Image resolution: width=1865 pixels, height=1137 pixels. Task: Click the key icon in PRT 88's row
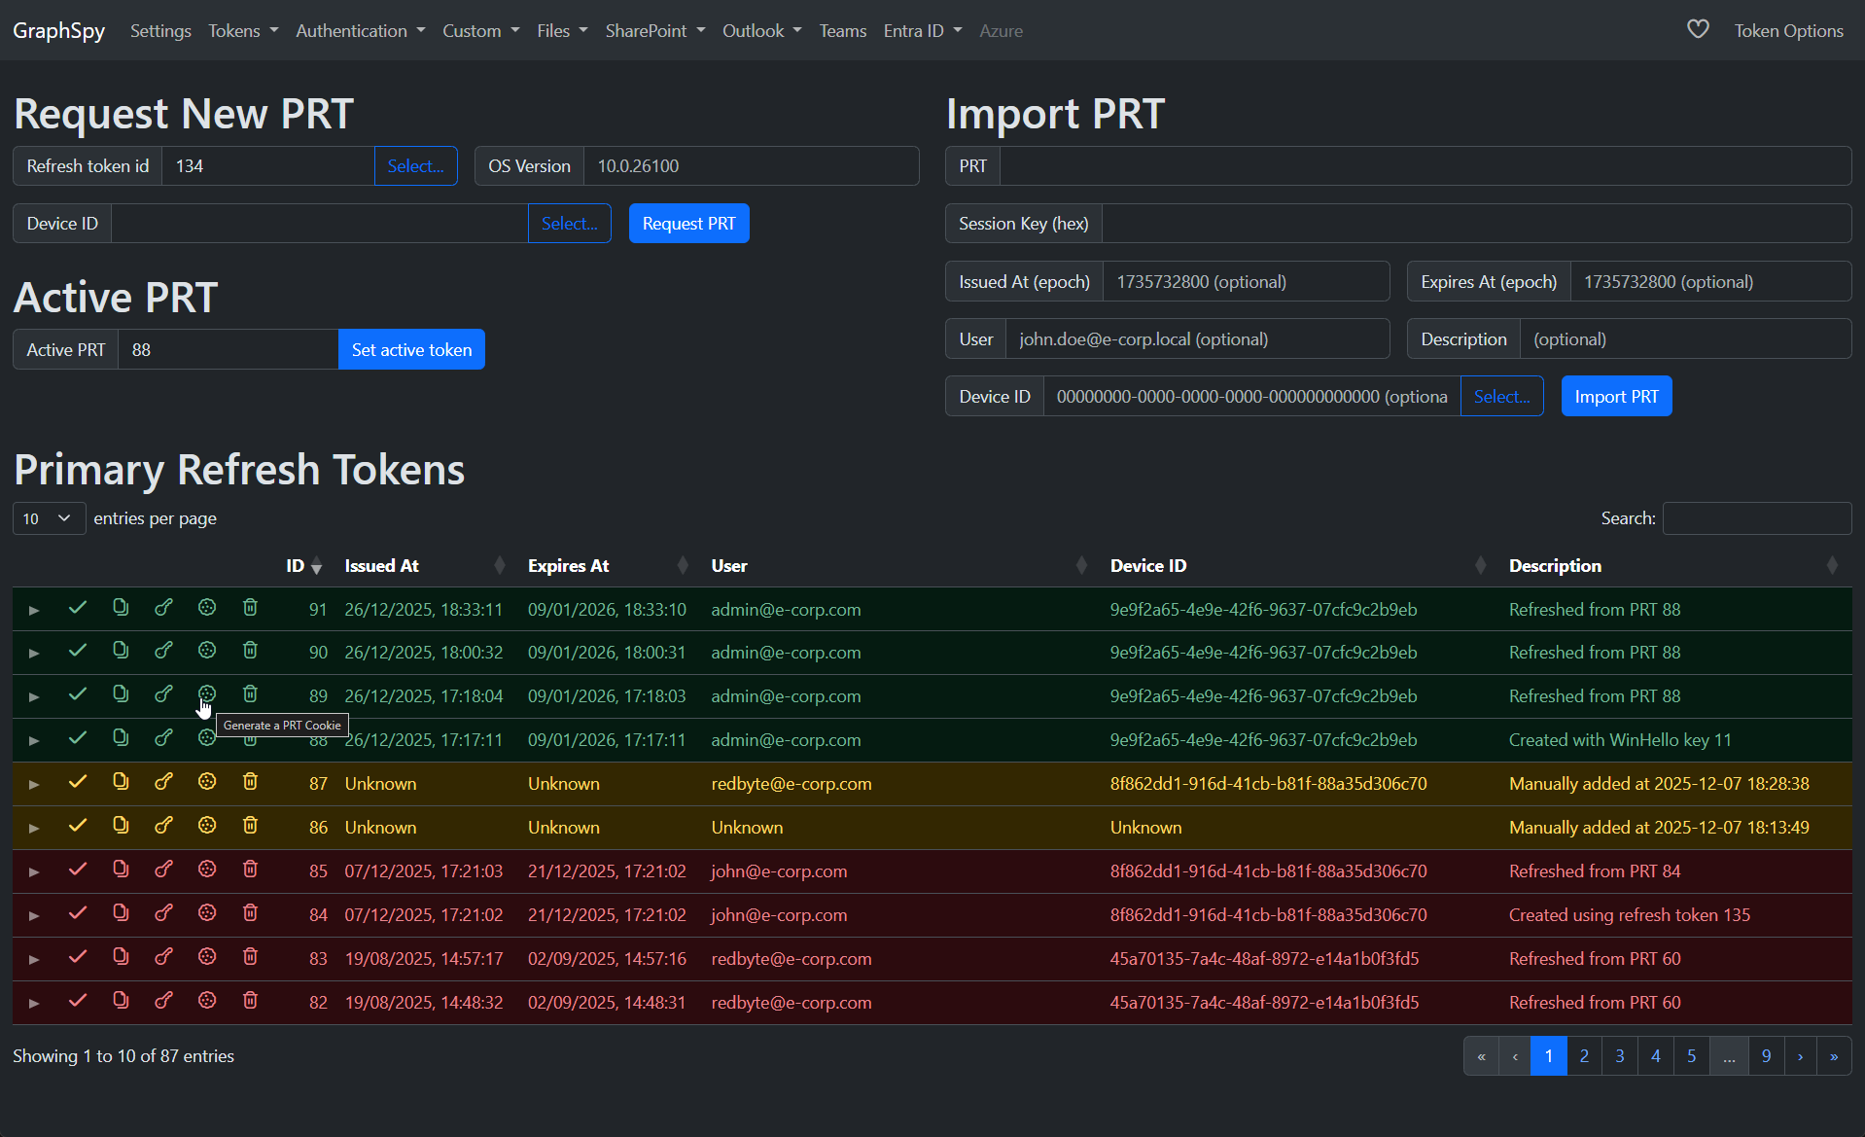(163, 738)
